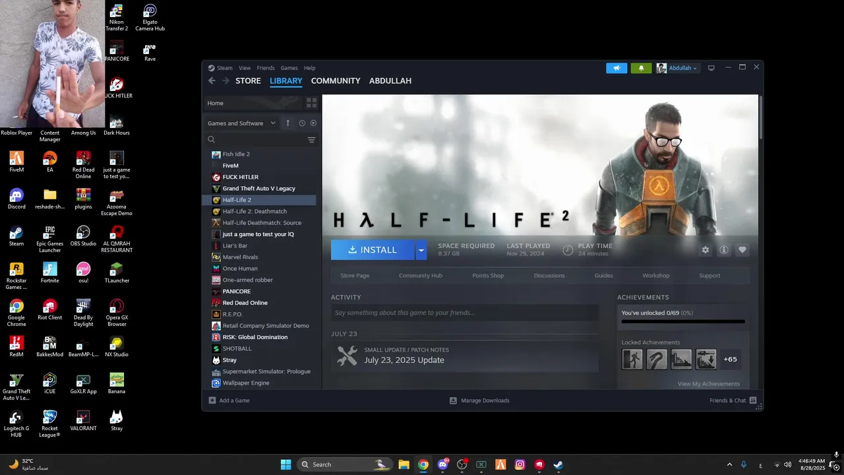Open Abdullah account dropdown menu

(677, 68)
